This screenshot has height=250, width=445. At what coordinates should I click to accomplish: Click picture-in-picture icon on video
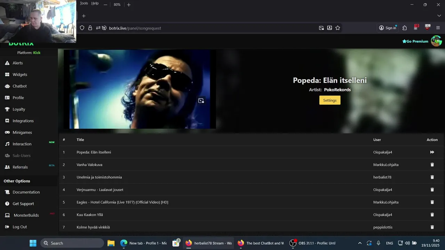(201, 101)
